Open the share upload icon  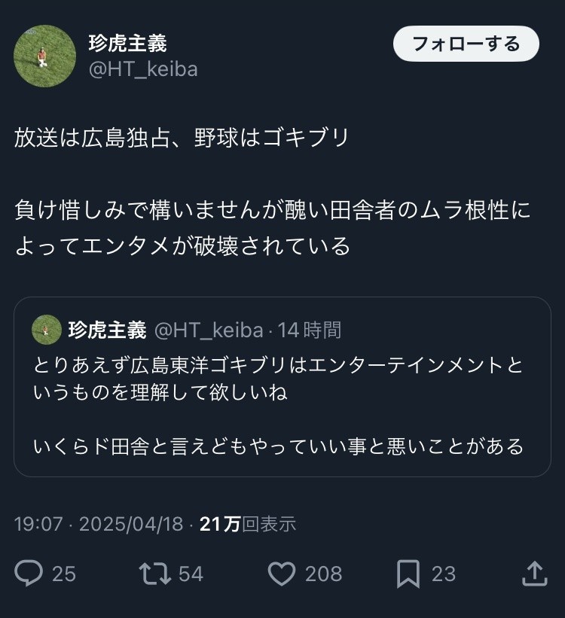point(534,574)
